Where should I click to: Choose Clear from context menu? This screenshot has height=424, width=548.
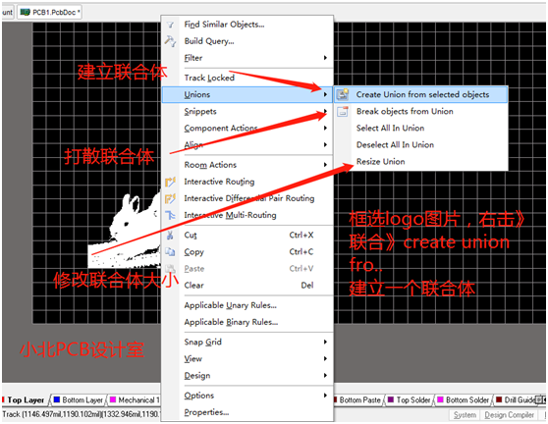pos(247,286)
